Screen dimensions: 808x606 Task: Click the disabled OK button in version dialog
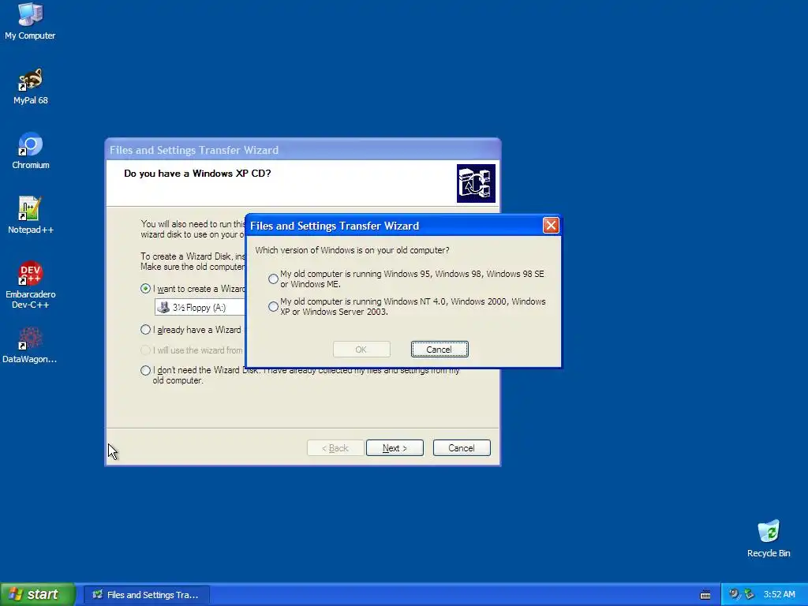[361, 350]
